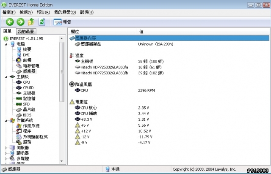
Task: Select 主機板 sub-item under motherboard branch
Action: point(29,93)
